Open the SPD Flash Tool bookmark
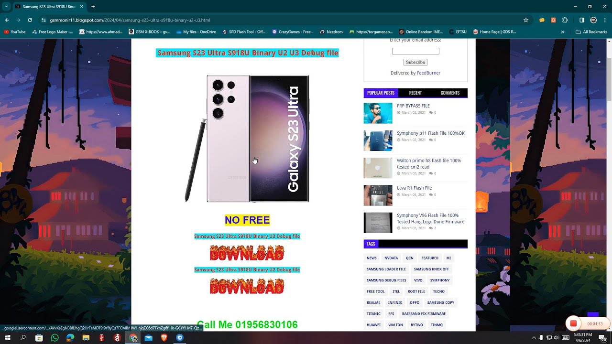This screenshot has width=612, height=344. (x=244, y=32)
